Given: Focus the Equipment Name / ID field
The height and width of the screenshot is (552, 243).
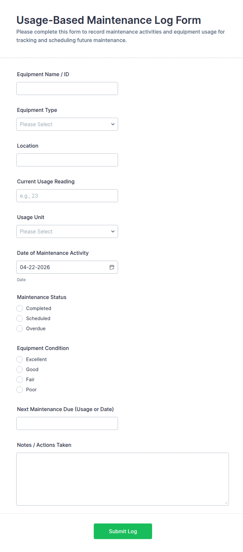Looking at the screenshot, I should [x=67, y=89].
